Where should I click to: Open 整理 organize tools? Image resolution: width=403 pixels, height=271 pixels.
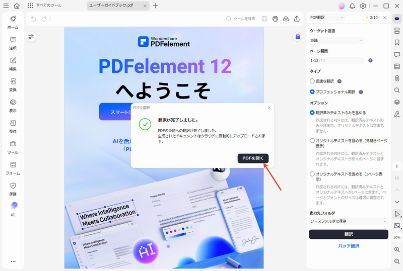13,127
